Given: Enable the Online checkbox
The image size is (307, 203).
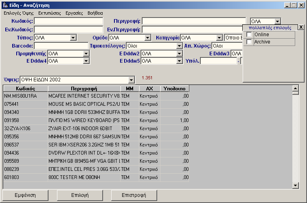Looking at the screenshot, I should click(249, 35).
